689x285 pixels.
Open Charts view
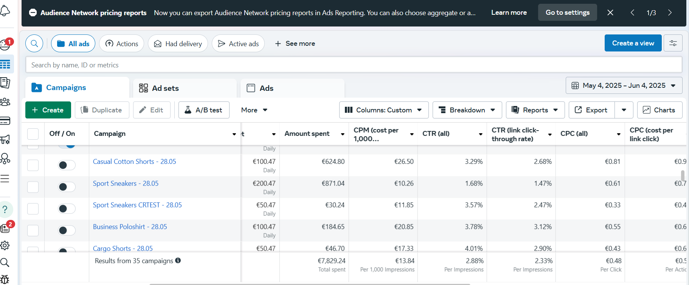(x=660, y=110)
